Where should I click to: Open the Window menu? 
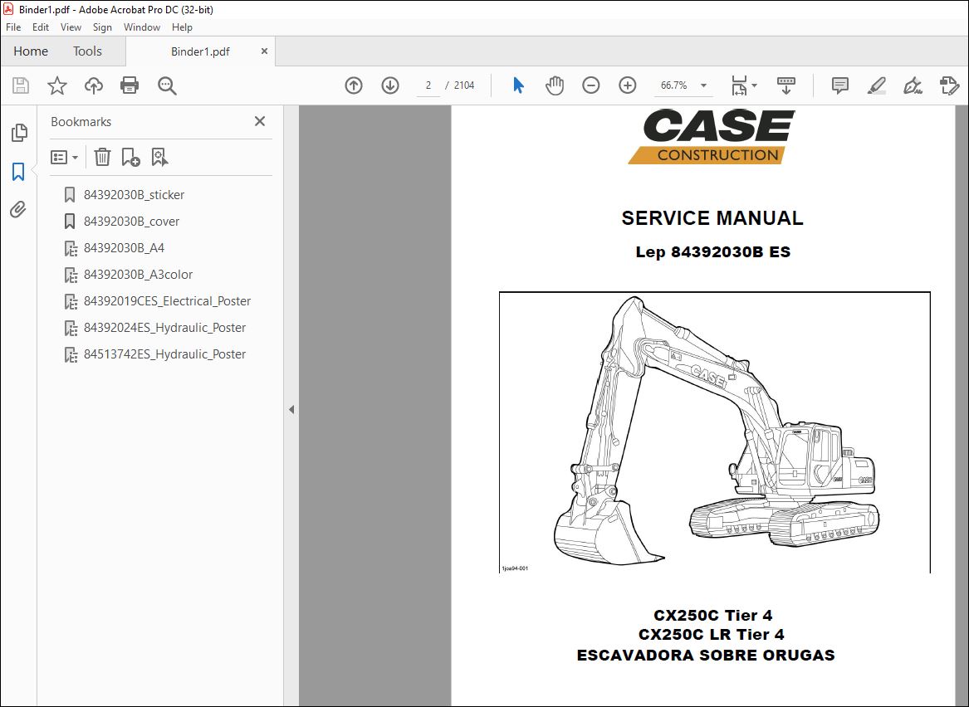tap(141, 27)
